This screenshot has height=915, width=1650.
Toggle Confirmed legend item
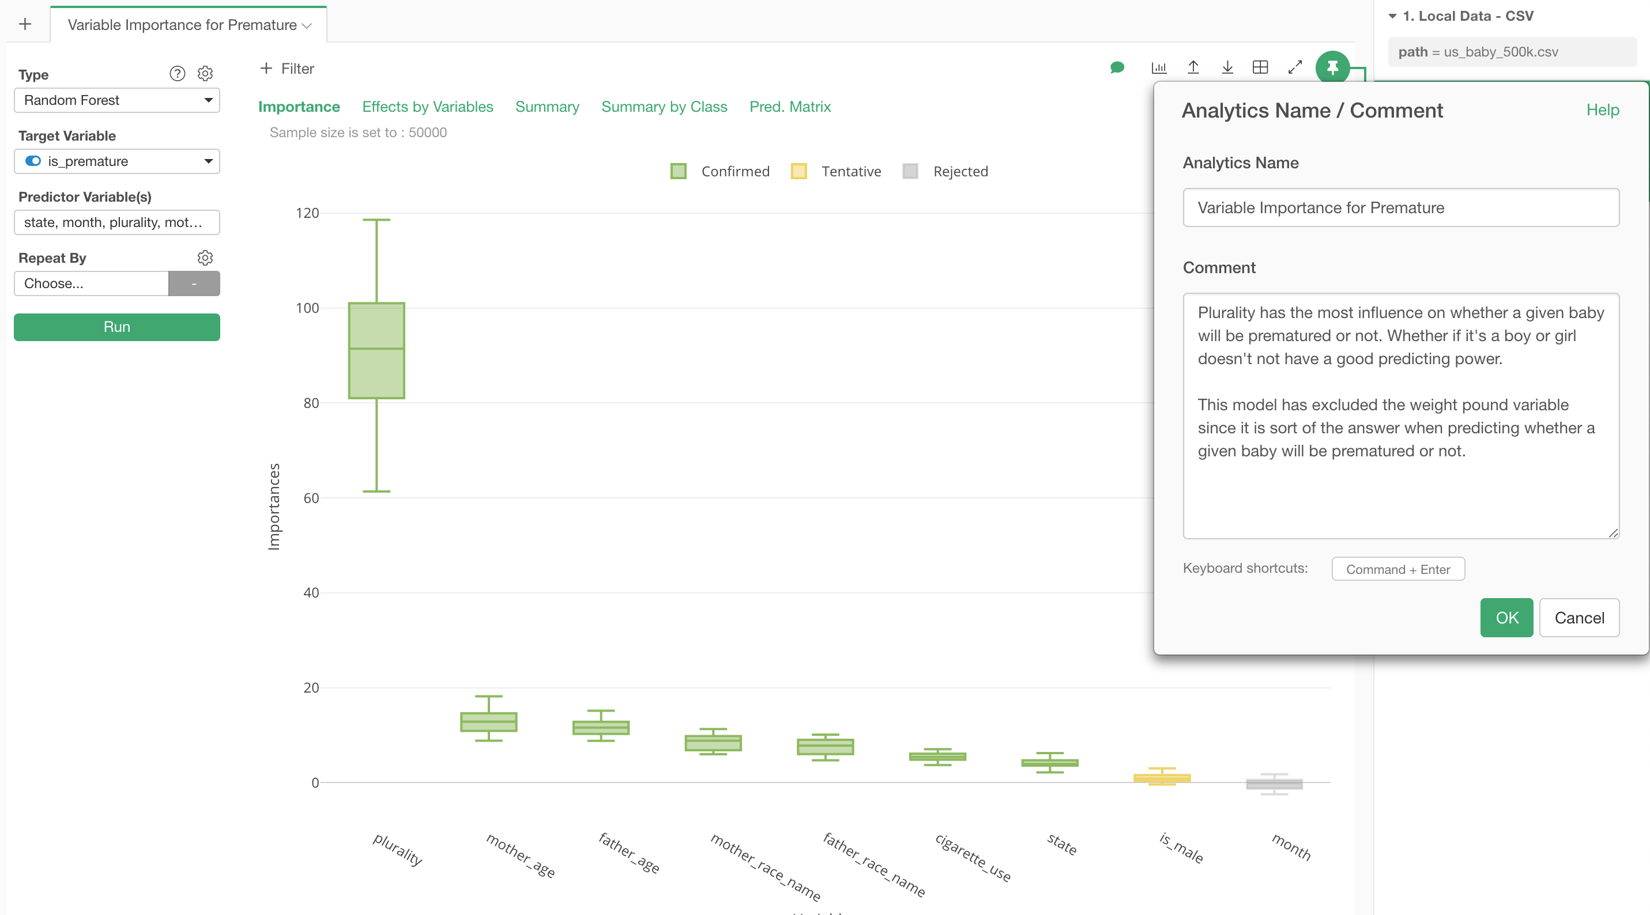click(720, 171)
